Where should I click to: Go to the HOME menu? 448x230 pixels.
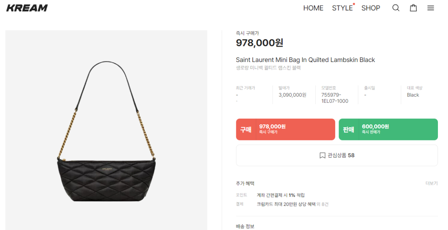pyautogui.click(x=313, y=8)
